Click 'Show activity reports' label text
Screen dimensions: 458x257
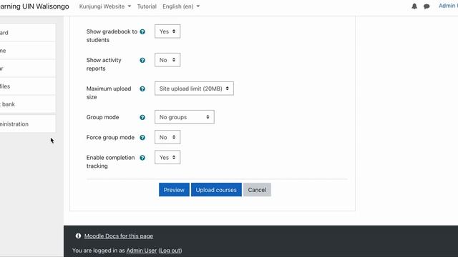point(104,64)
